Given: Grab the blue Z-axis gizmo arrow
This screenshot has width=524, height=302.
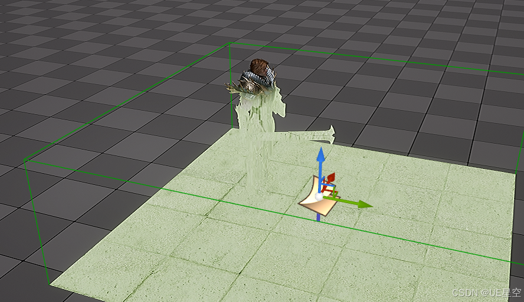Looking at the screenshot, I should (321, 156).
